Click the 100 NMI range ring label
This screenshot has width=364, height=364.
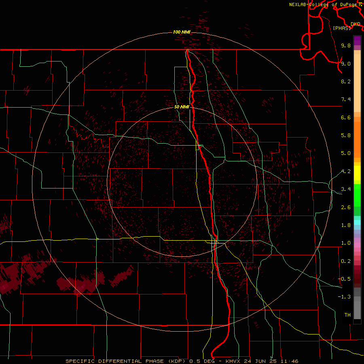(x=182, y=32)
